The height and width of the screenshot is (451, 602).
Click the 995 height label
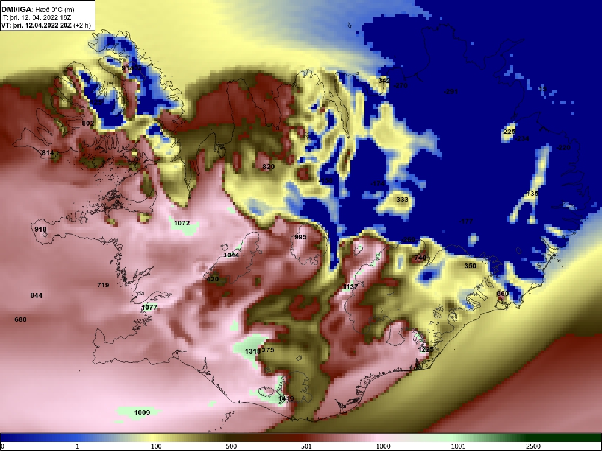pos(300,237)
